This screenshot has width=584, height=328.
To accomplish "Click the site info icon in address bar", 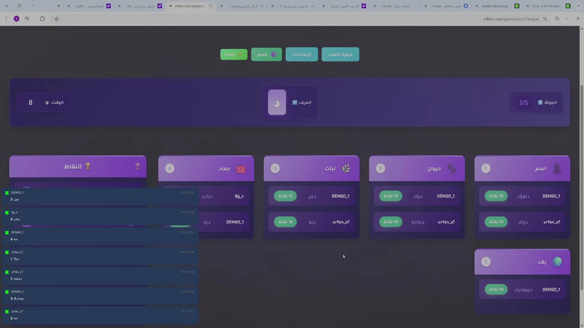I will point(545,19).
